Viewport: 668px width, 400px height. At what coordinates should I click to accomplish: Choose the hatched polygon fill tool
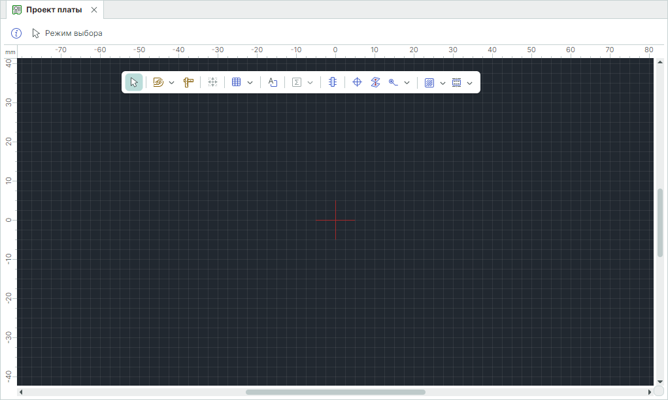tap(429, 83)
